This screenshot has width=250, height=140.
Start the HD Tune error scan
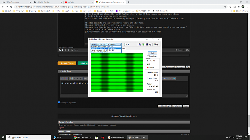pos(152,53)
